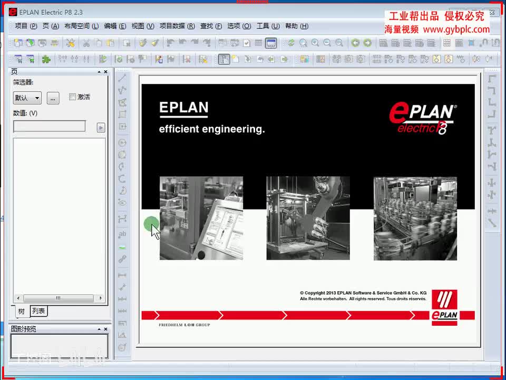Image resolution: width=506 pixels, height=380 pixels.
Task: Select the downward T-node connection symbol
Action: 492,130
